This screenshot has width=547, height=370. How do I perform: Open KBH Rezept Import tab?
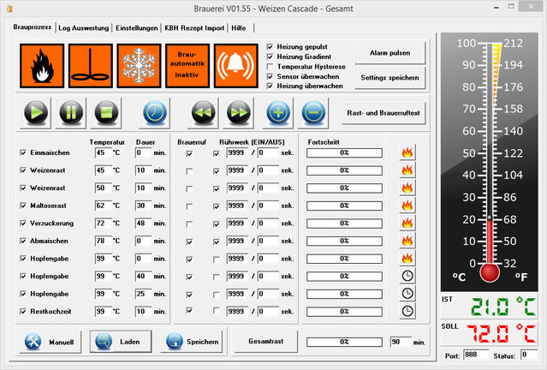tap(194, 28)
